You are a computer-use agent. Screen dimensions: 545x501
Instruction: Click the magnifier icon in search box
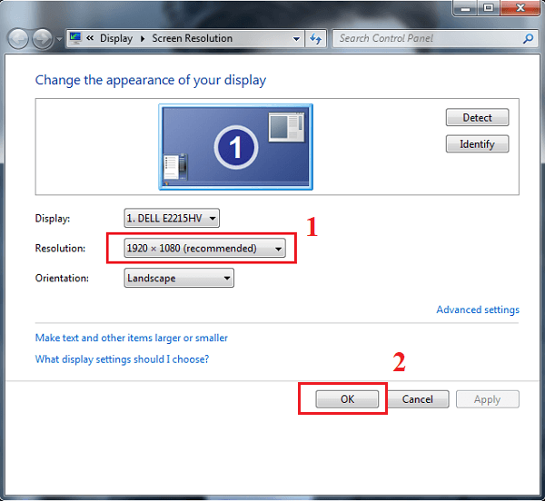pyautogui.click(x=529, y=39)
